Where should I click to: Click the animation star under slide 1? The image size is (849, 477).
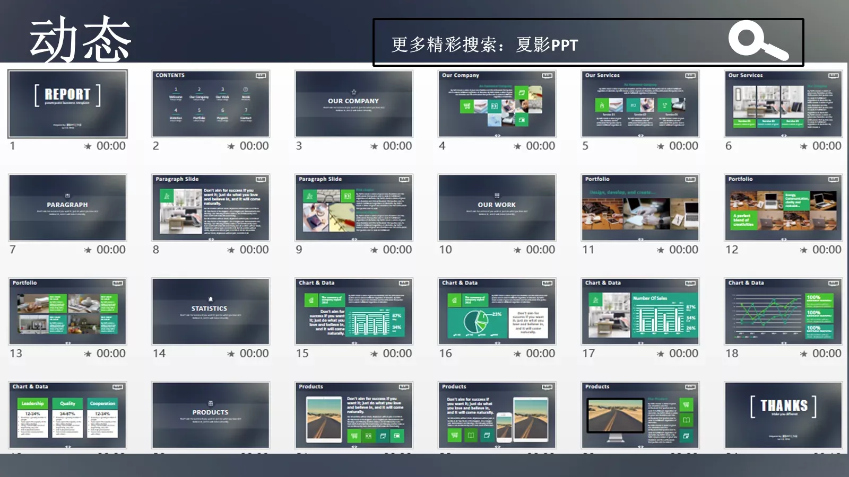[88, 146]
